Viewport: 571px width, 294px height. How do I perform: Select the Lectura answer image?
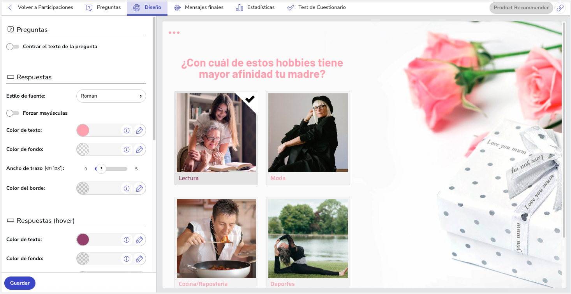tap(217, 133)
